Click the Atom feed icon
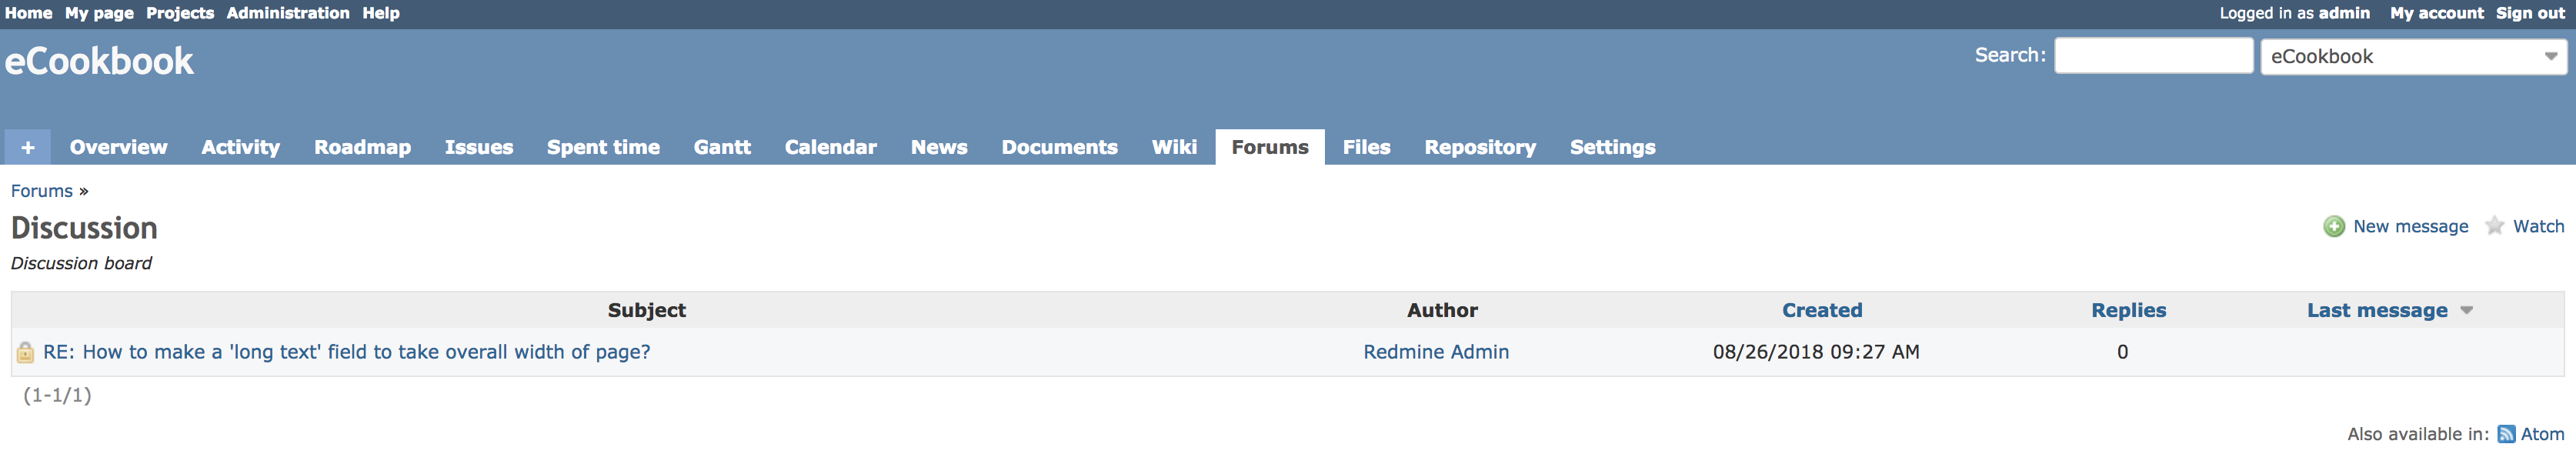 tap(2506, 433)
